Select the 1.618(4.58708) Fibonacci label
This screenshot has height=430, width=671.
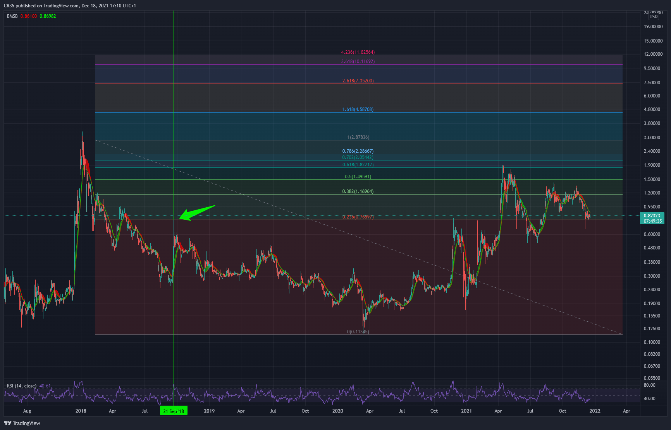click(x=358, y=109)
